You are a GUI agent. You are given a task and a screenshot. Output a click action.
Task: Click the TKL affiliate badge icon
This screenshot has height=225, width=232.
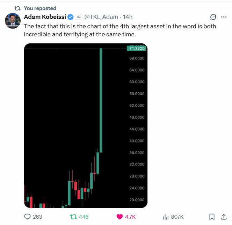click(79, 17)
